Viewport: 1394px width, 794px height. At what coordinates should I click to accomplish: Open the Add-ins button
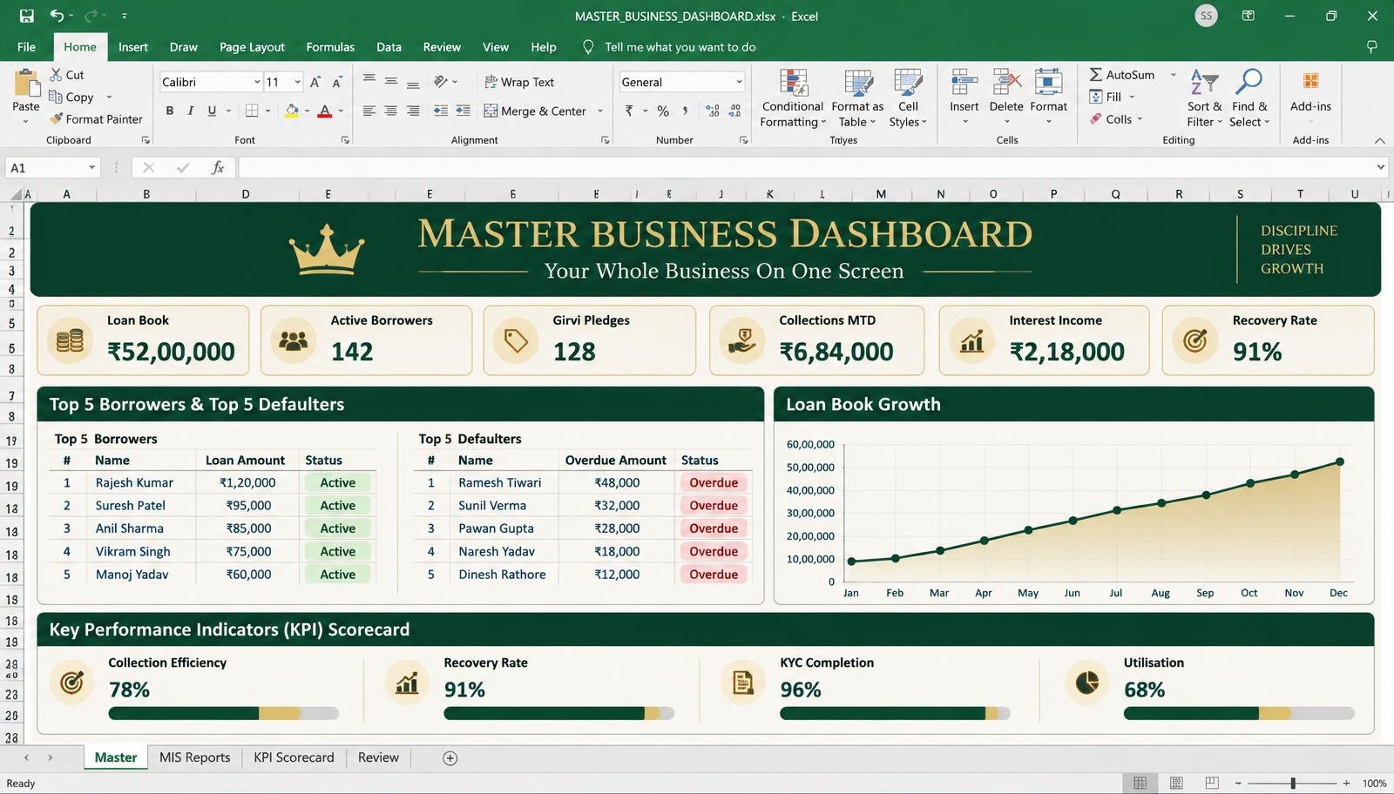pos(1310,91)
